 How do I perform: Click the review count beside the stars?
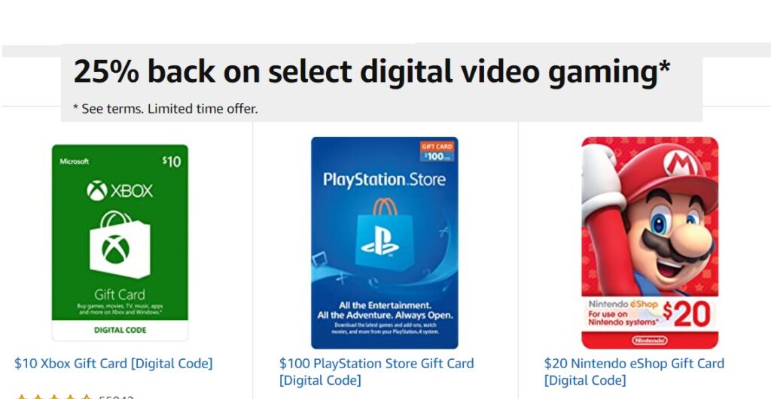click(x=117, y=397)
